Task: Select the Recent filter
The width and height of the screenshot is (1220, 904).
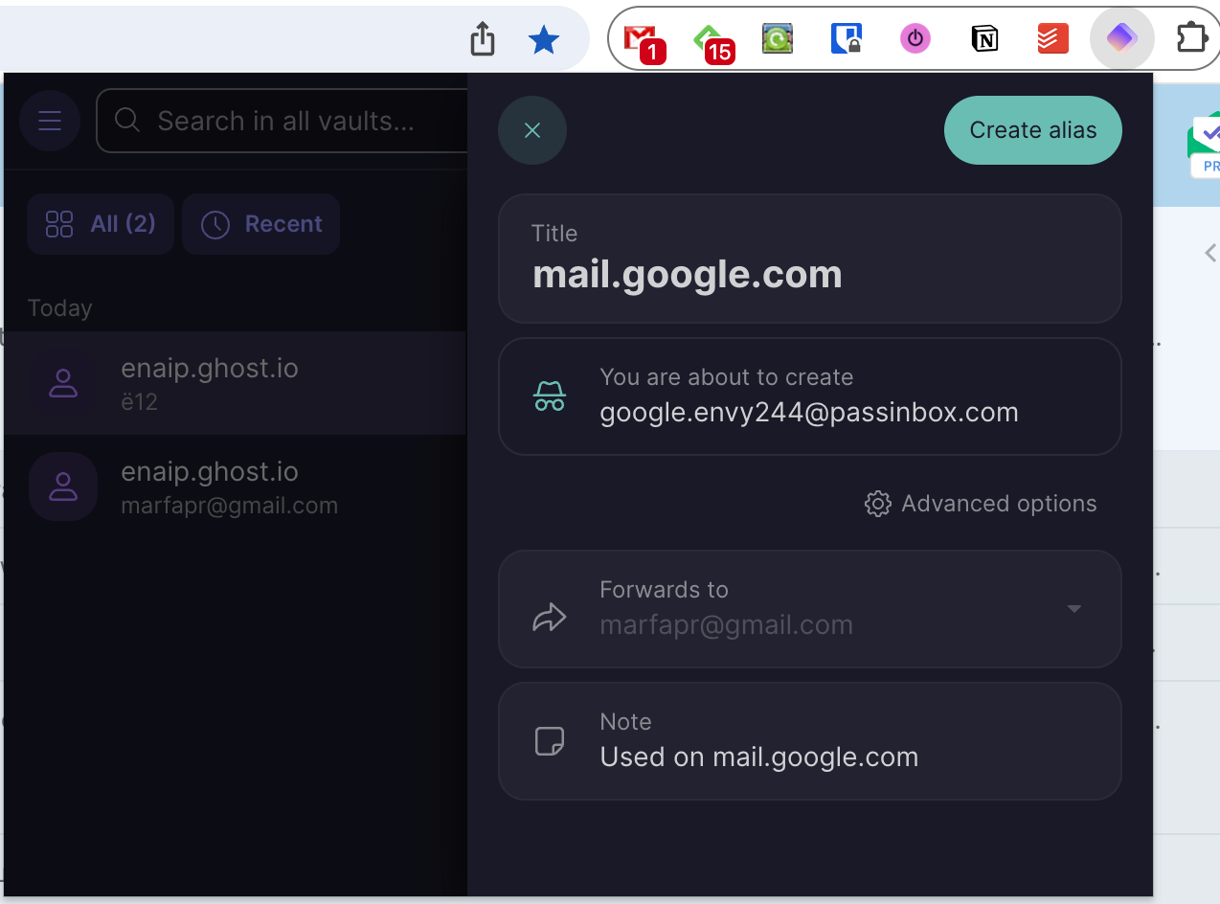Action: [260, 224]
